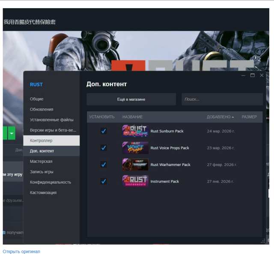The image size is (274, 254).
Task: Open Rust Voice Props Pack thumbnail
Action: point(135,148)
